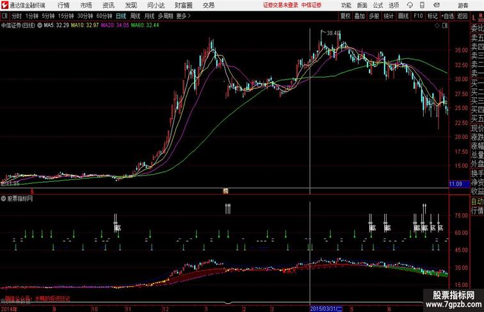Switch to 分时 chart period
Viewport: 484px width, 312px height.
(17, 16)
